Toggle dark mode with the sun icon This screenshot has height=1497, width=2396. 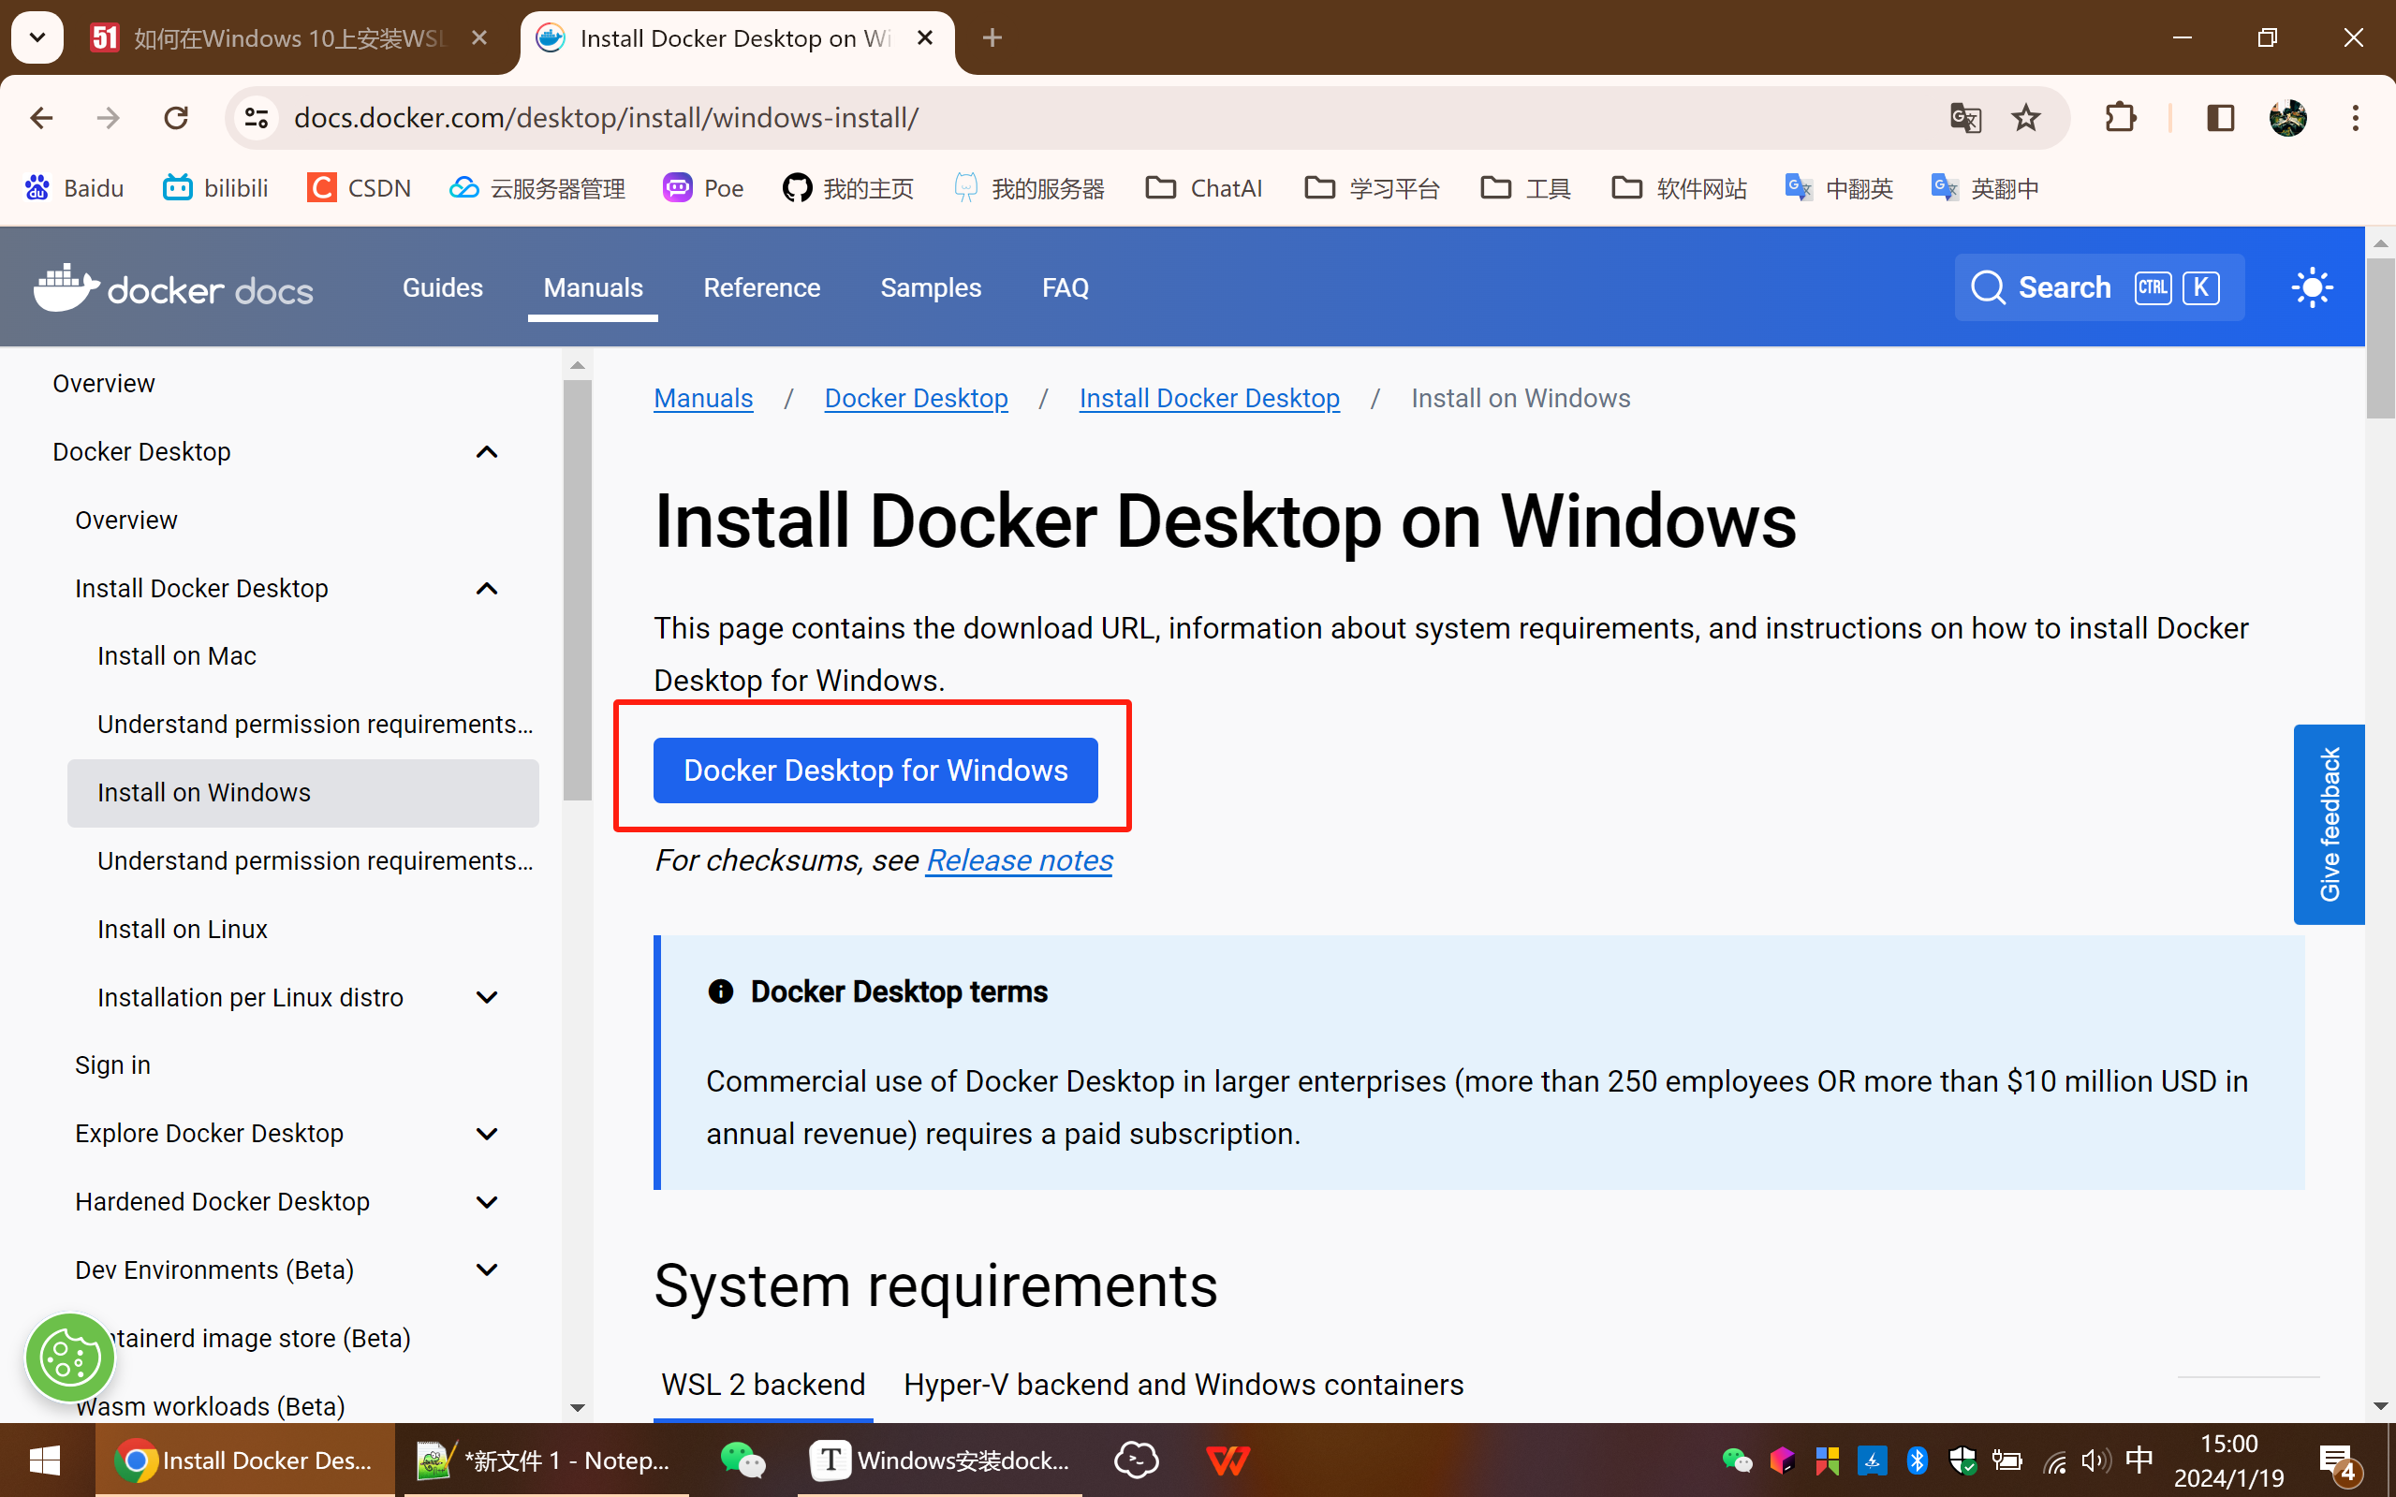tap(2311, 287)
